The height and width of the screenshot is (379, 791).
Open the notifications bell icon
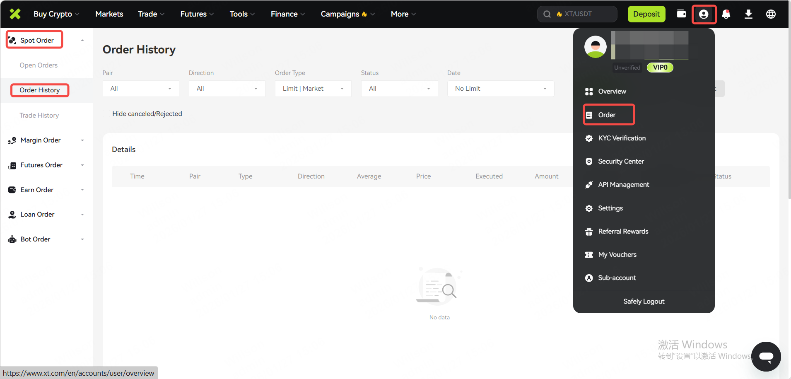pos(726,14)
